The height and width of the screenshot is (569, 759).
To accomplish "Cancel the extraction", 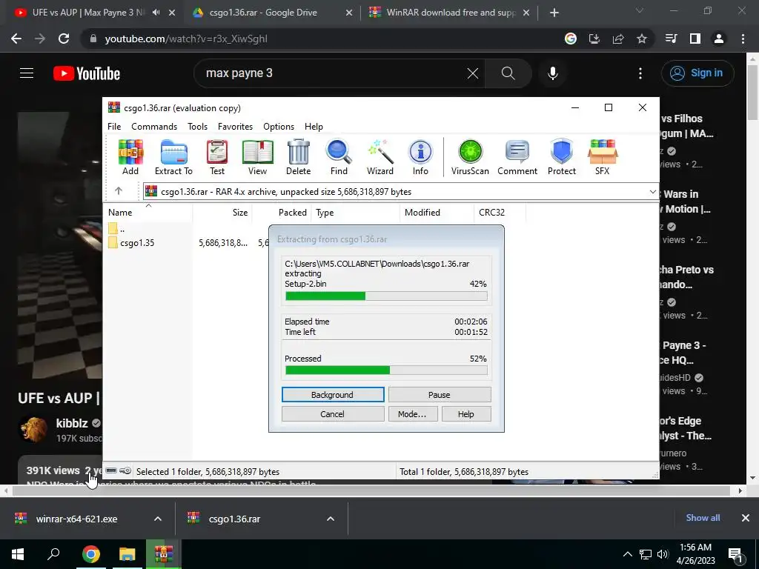I will coord(333,414).
